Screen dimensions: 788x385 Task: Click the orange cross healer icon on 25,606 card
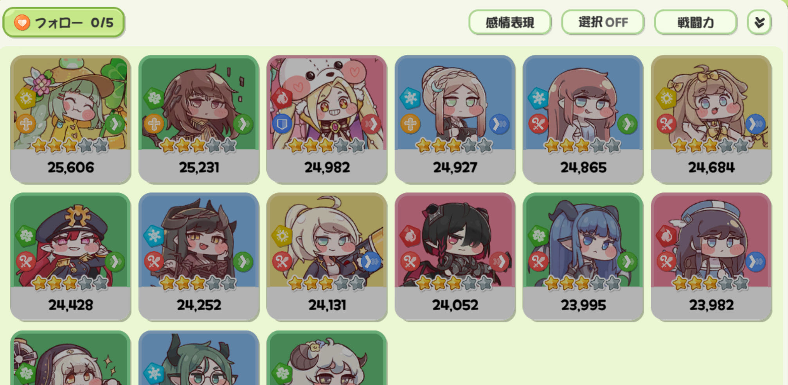click(x=26, y=124)
